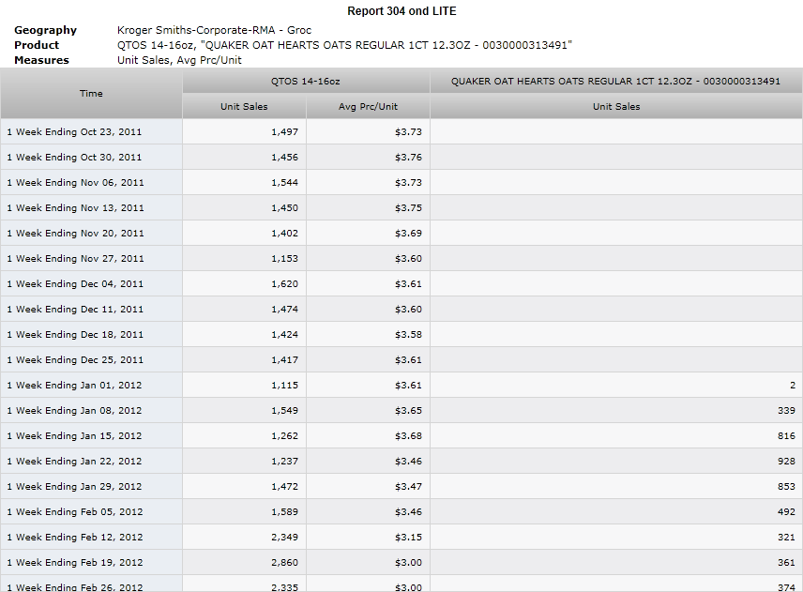Select unit sales cell 1,153
This screenshot has height=592, width=803.
click(244, 259)
